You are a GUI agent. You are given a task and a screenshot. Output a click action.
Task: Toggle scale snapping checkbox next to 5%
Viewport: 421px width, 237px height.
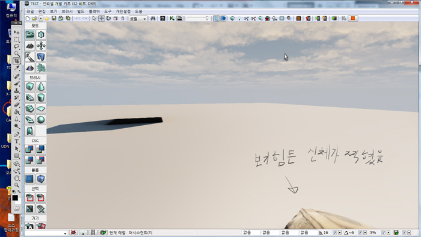pyautogui.click(x=384, y=233)
